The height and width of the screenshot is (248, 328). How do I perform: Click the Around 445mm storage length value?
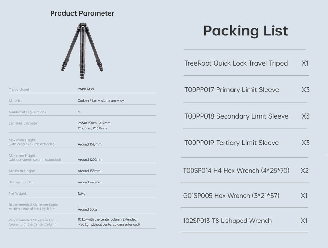pyautogui.click(x=89, y=182)
